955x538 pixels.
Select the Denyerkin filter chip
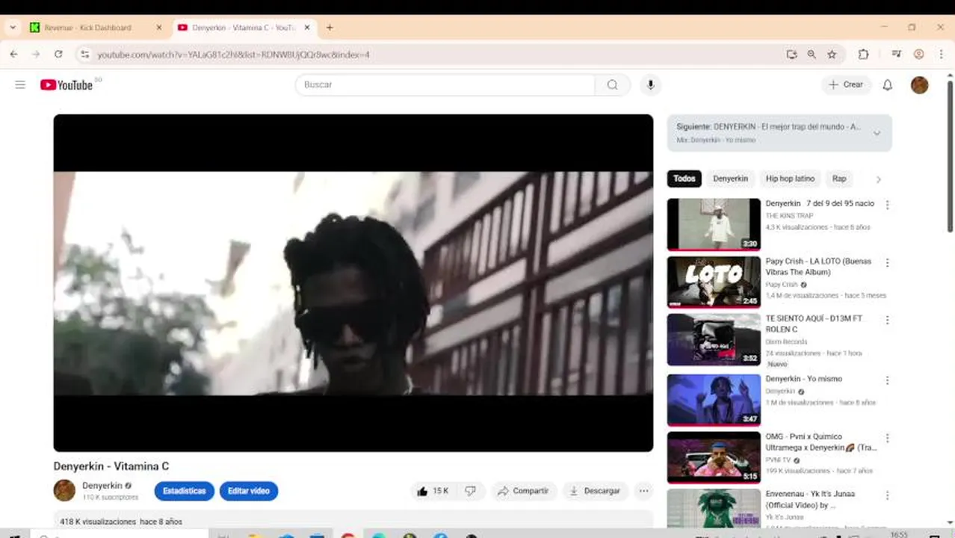730,179
